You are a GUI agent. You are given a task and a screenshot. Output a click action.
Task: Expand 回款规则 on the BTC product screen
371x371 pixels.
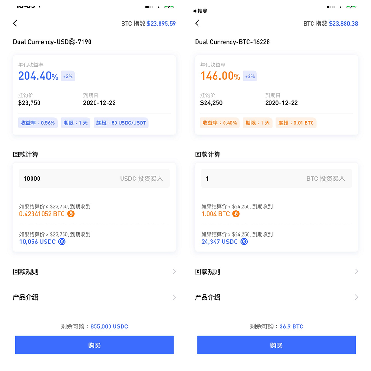click(276, 271)
